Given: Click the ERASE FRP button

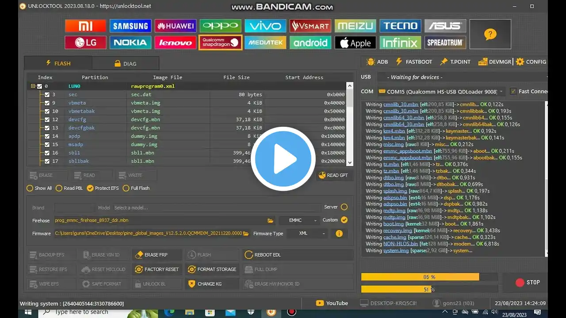Looking at the screenshot, I should pos(157,255).
